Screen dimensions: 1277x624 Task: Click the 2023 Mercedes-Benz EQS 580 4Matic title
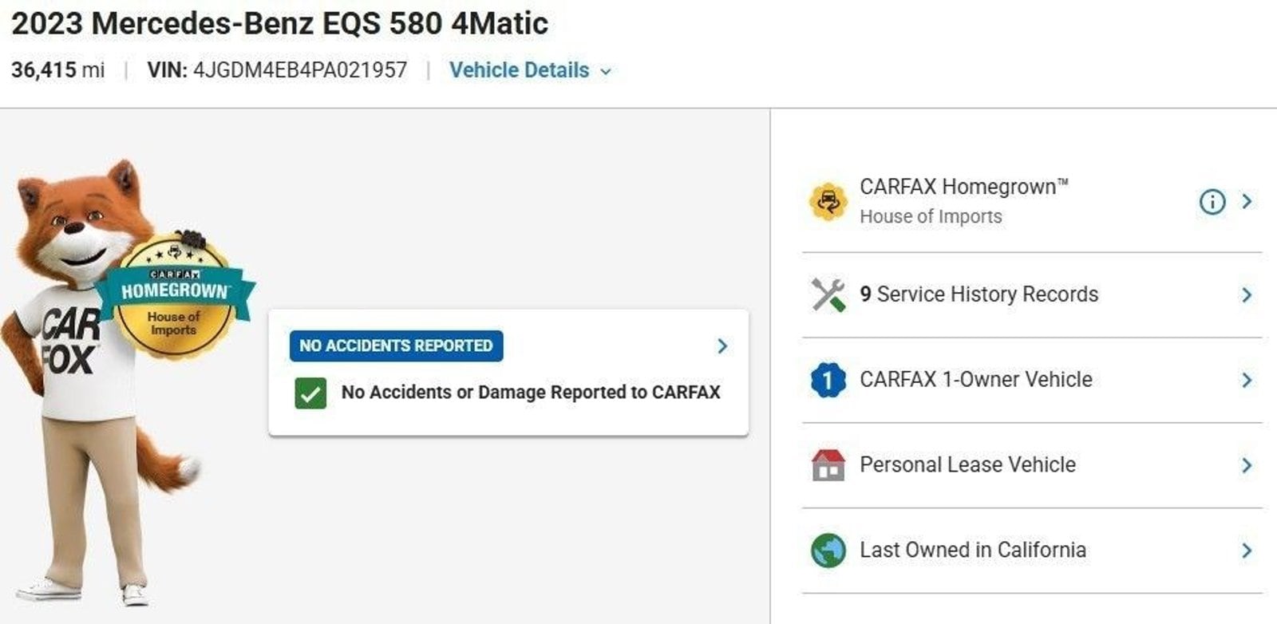pos(280,24)
